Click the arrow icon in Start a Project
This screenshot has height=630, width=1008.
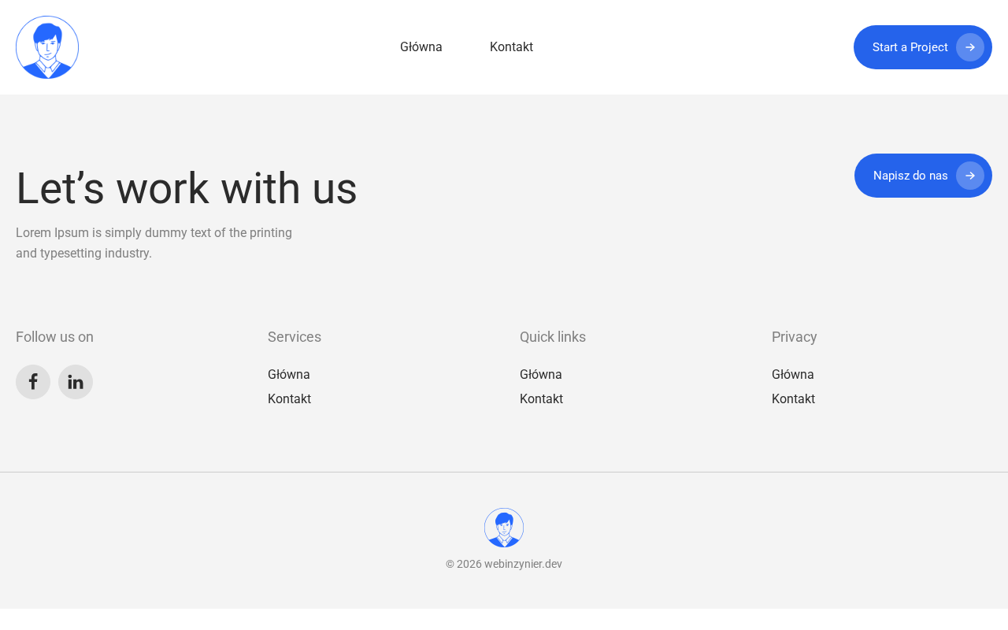[x=970, y=47]
